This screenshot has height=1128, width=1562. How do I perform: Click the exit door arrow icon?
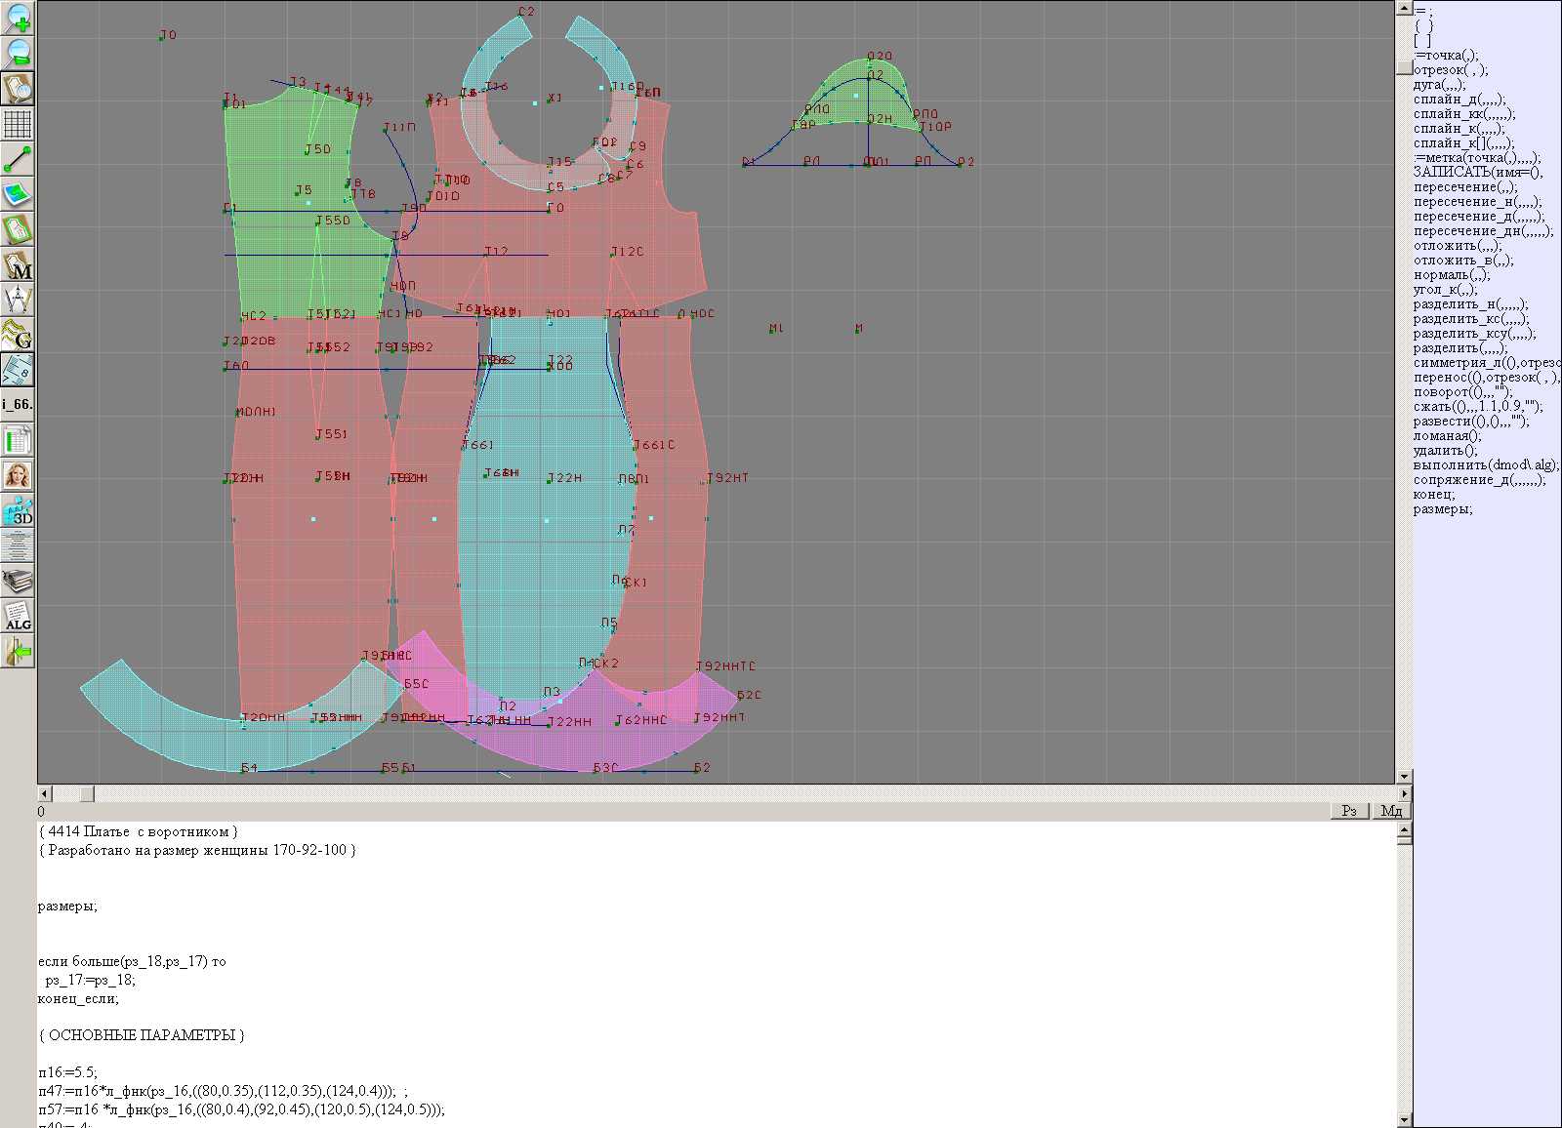coord(18,651)
